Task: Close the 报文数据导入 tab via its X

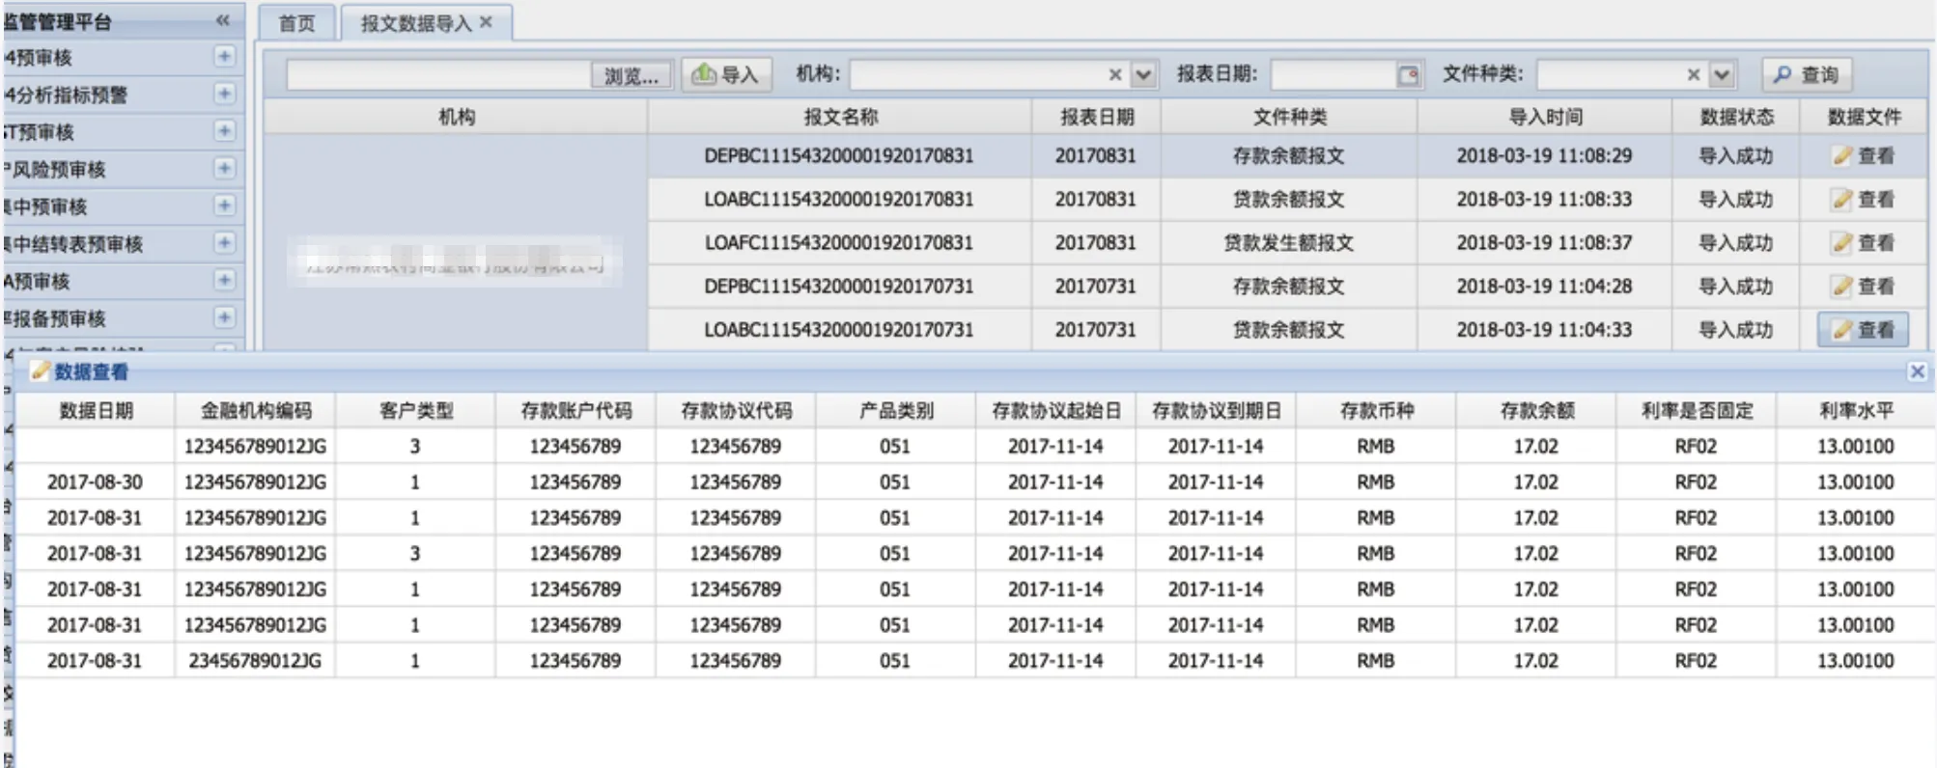Action: (x=486, y=22)
